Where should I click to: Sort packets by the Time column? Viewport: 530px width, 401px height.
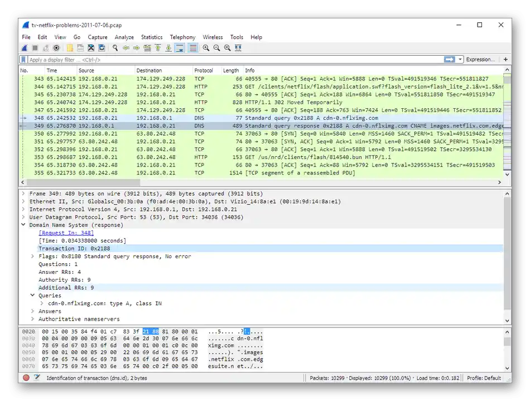[60, 70]
